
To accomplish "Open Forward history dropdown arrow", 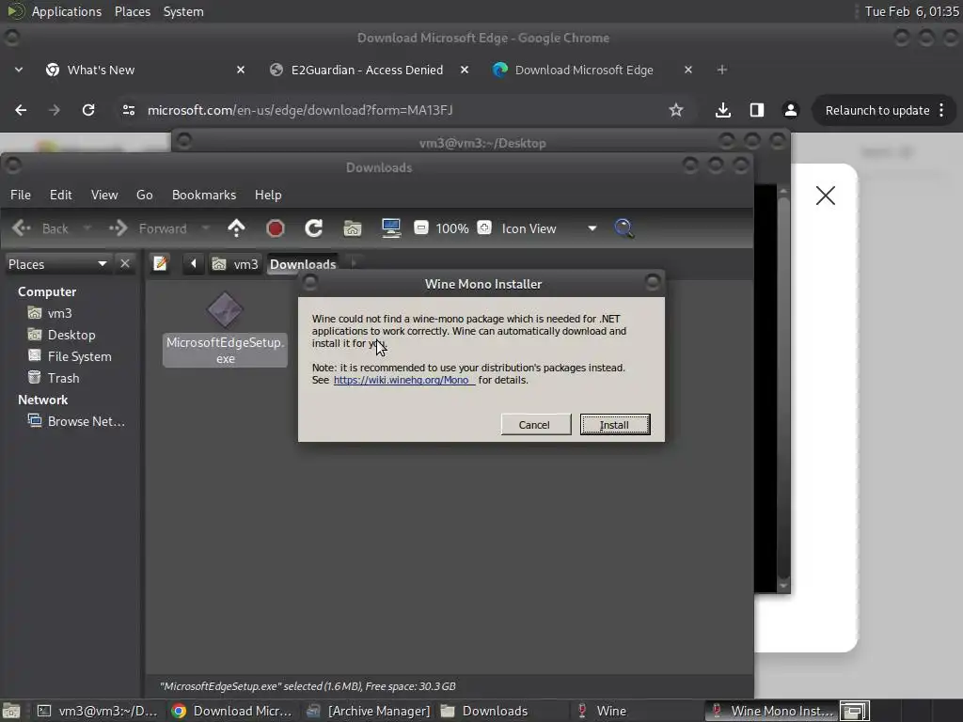I will pyautogui.click(x=205, y=228).
